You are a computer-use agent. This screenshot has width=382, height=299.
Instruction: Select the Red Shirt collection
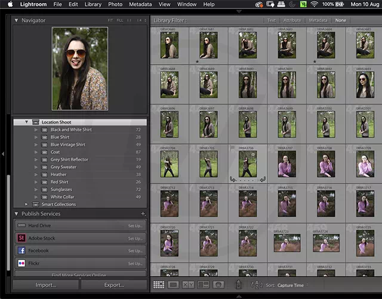pyautogui.click(x=80, y=182)
